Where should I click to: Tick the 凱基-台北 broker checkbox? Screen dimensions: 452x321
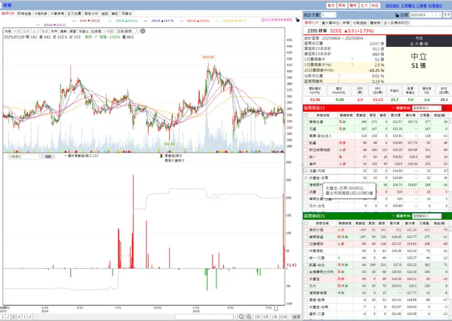pos(305,265)
